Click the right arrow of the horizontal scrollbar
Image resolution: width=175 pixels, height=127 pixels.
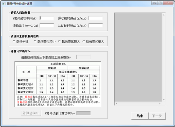(x=160, y=103)
